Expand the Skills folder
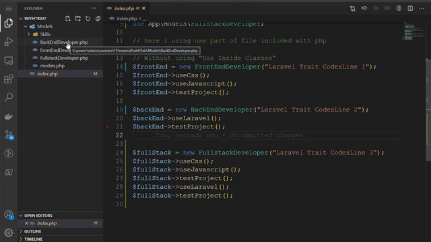Viewport: 431px width, 242px height. point(28,34)
